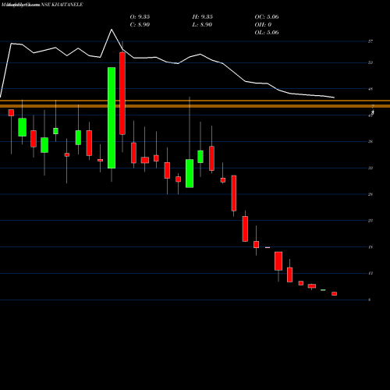The height and width of the screenshot is (390, 390).
Task: Select the open price value O: 9.35
Action: pos(140,17)
